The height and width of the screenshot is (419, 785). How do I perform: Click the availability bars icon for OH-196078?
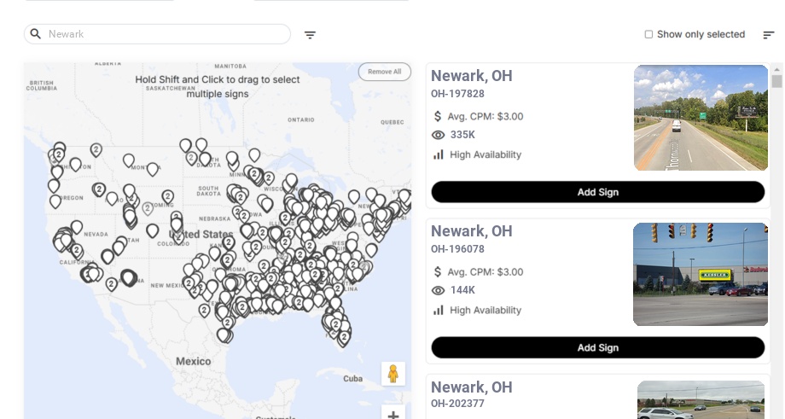coord(439,310)
